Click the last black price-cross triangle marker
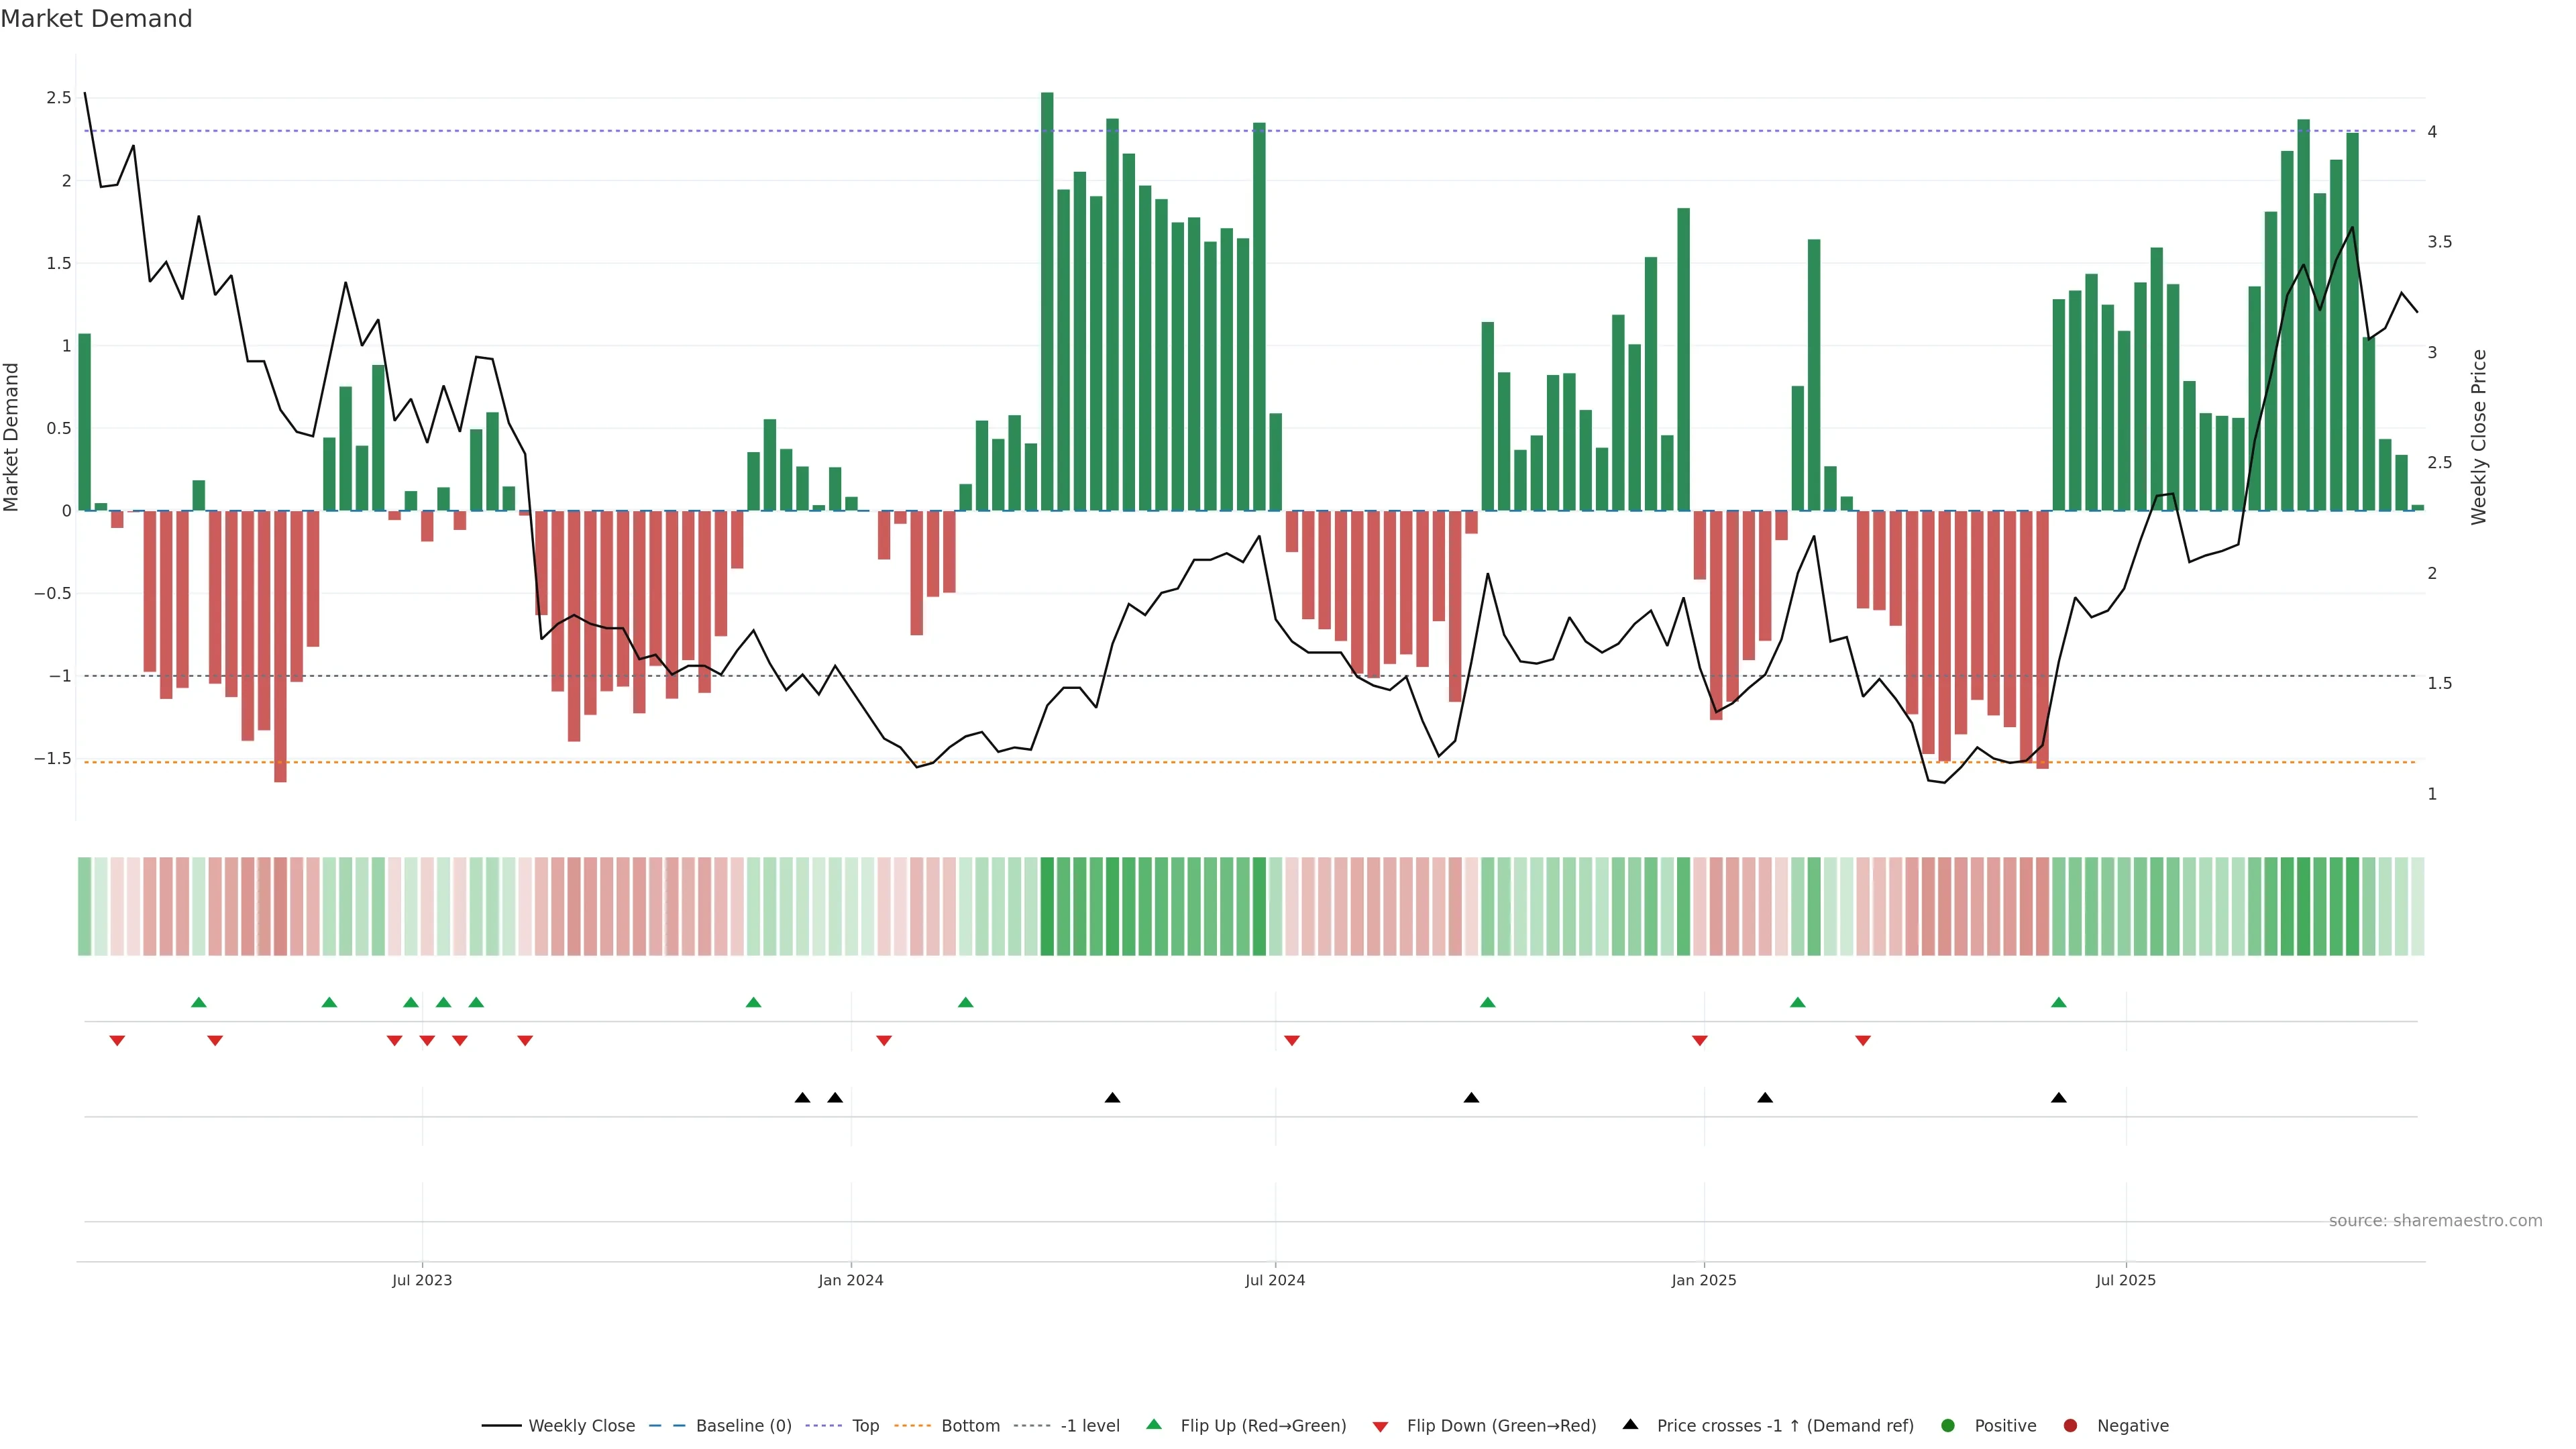Viewport: 2576px width, 1449px height. pyautogui.click(x=2058, y=1098)
